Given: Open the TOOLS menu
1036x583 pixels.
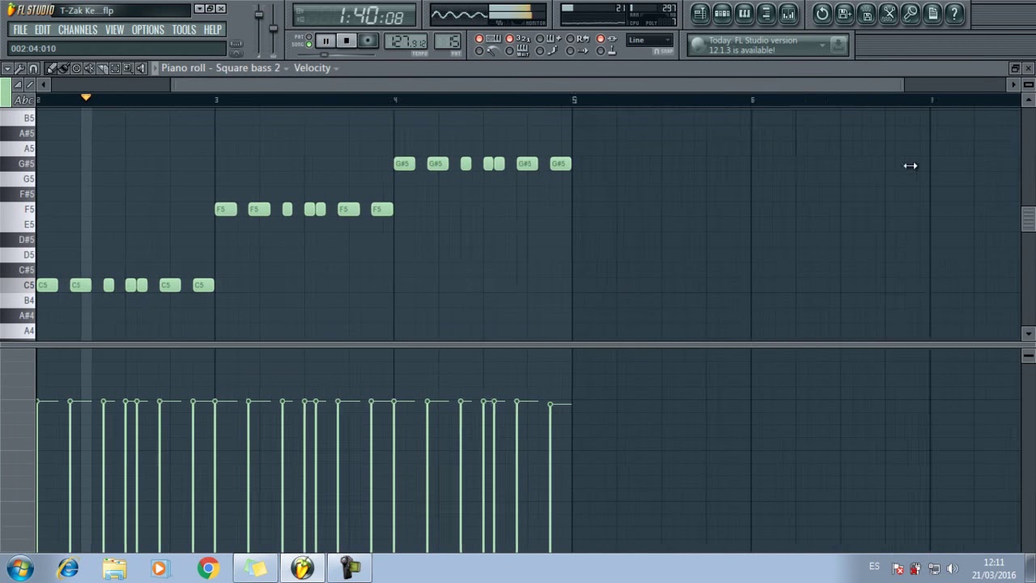Looking at the screenshot, I should click(184, 30).
